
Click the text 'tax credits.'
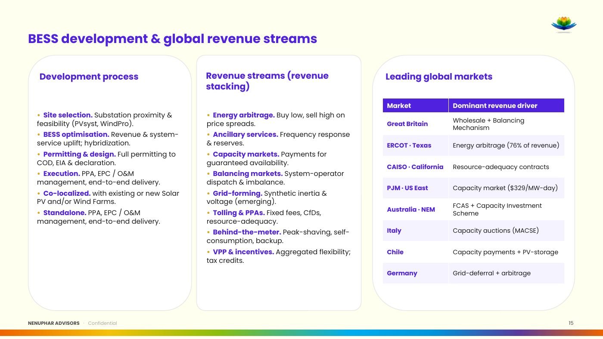click(225, 260)
